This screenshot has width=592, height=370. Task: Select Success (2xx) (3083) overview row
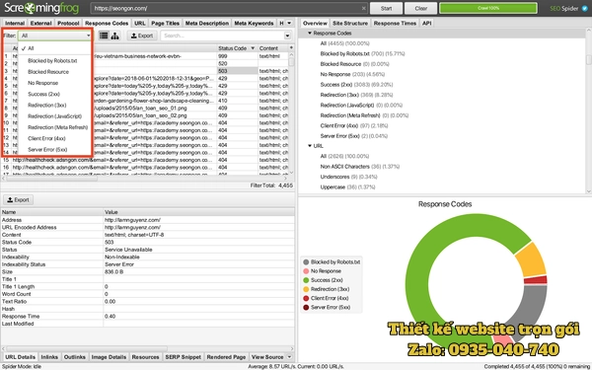click(x=356, y=85)
